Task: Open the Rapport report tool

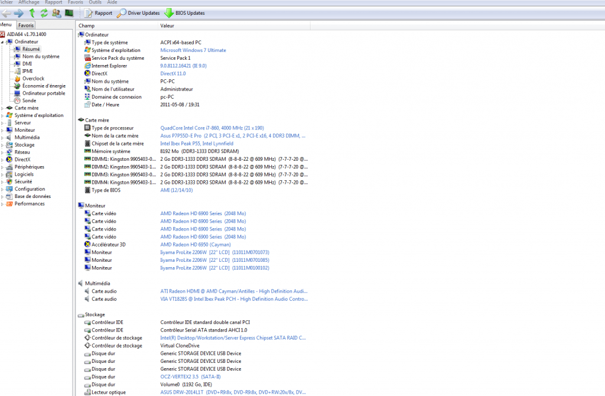Action: click(x=99, y=13)
